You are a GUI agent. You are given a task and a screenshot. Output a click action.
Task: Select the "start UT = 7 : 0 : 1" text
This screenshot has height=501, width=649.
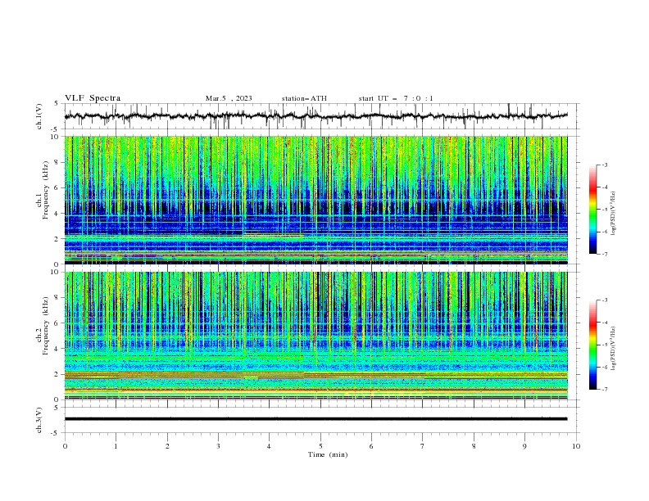[396, 98]
